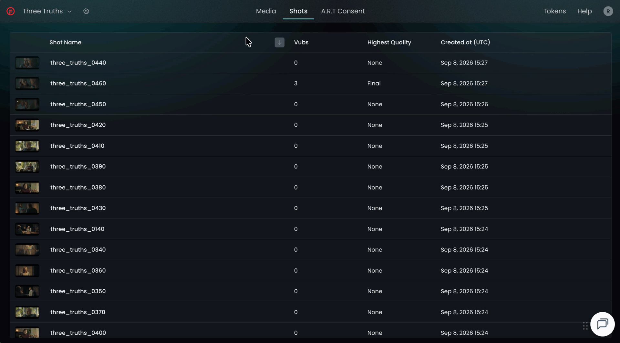Open thumbnail for three_truths_0420
Image resolution: width=620 pixels, height=343 pixels.
(27, 125)
